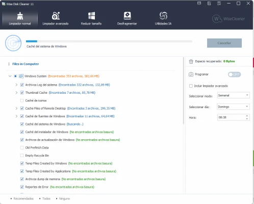
Task: Click 'Encontrados 332 archivos, 132,89 MB' text
Action: (x=84, y=85)
